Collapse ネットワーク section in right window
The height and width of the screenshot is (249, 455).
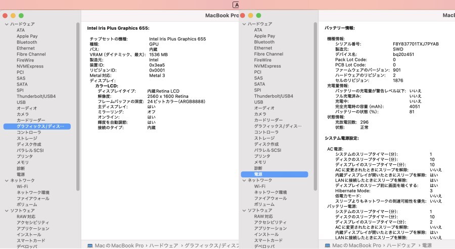pyautogui.click(x=244, y=180)
